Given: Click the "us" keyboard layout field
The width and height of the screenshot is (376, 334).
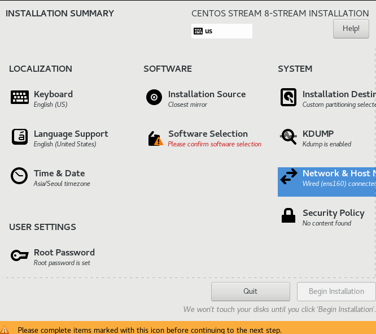Looking at the screenshot, I should coord(222,31).
